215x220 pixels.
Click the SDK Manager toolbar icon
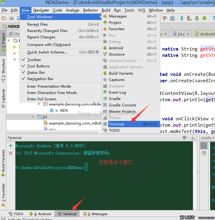197,18
